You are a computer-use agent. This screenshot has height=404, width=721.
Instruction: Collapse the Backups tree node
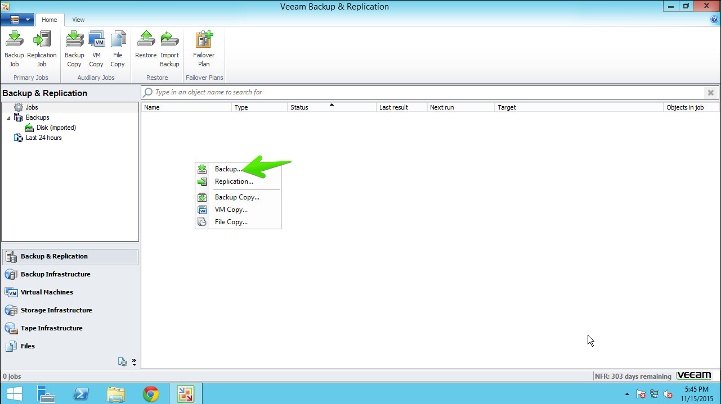click(8, 117)
